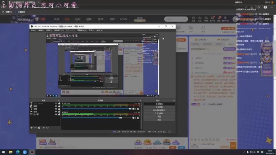276x155 pixels.
Task: Adjust the 桌面音频 volume slider
Action: 97,118
